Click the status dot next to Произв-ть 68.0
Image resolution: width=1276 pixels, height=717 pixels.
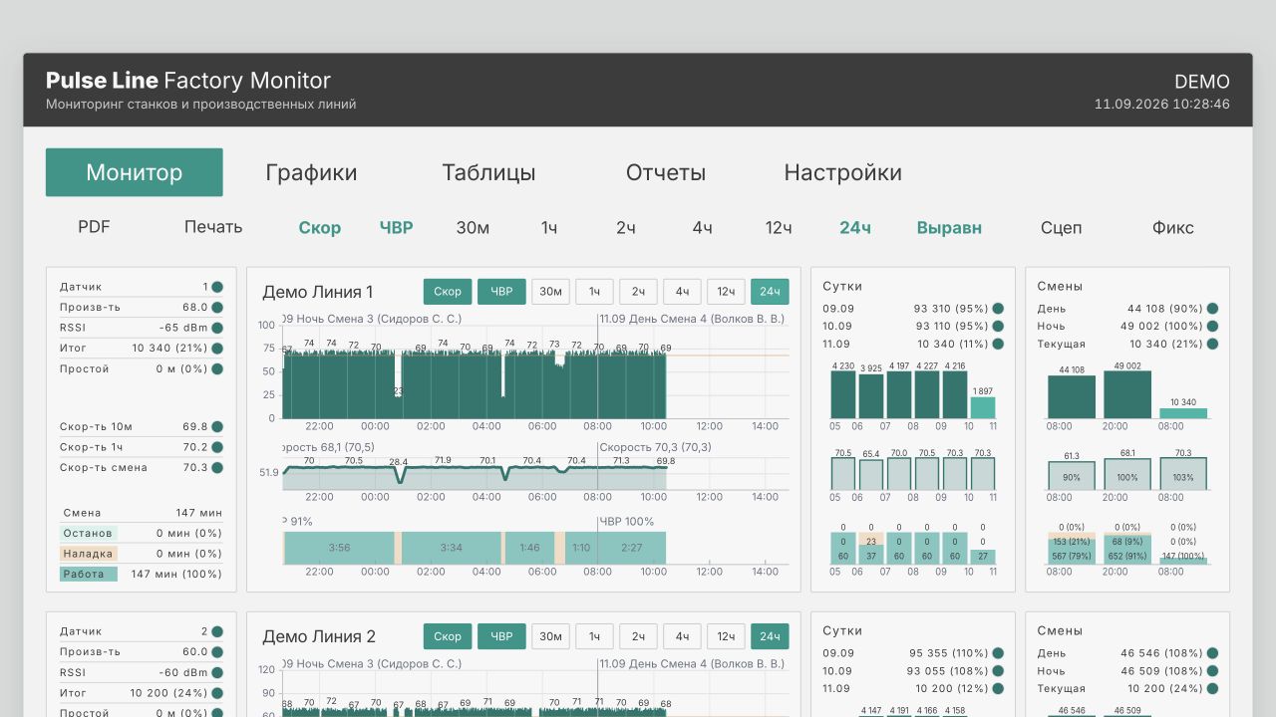[x=217, y=308]
